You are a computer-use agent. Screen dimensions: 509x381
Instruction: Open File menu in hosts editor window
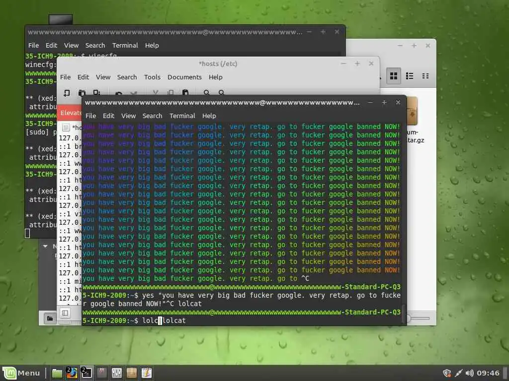[x=65, y=77]
